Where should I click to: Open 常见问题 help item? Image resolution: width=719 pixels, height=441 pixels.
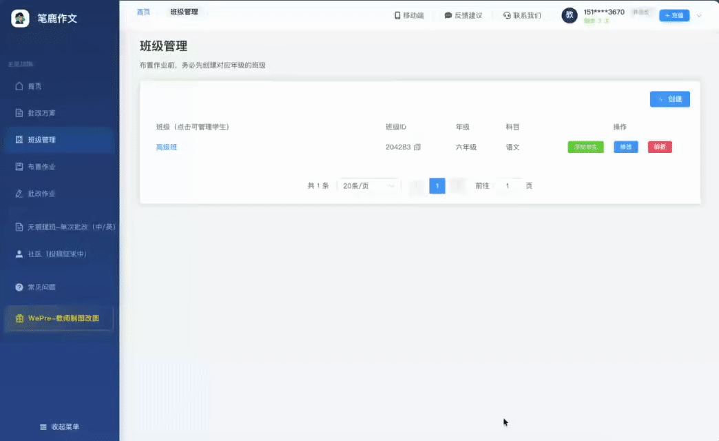click(41, 287)
